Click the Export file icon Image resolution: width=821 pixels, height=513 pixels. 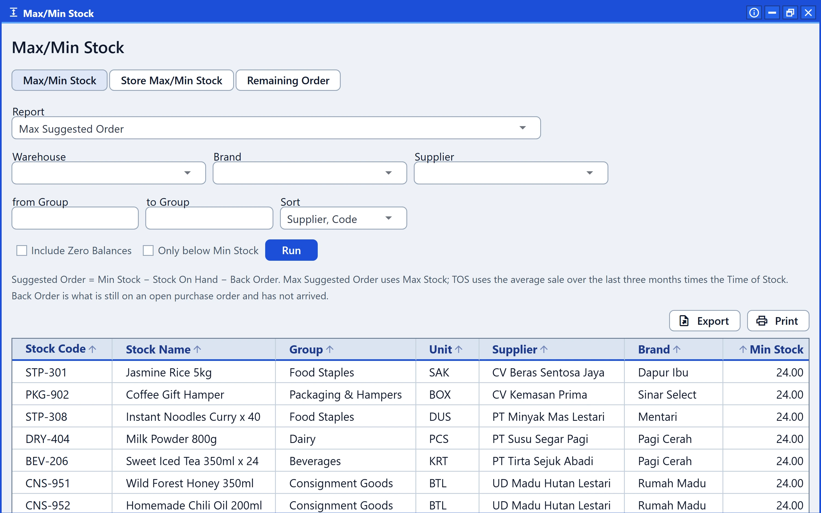pyautogui.click(x=684, y=321)
